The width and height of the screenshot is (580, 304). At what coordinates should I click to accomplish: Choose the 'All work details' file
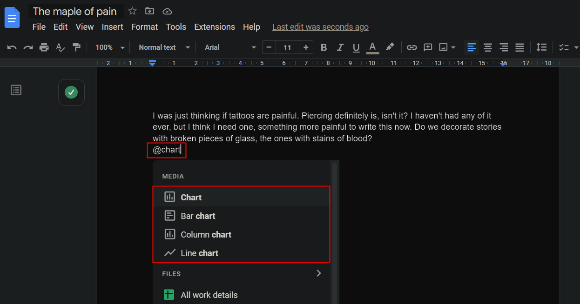tap(242, 295)
